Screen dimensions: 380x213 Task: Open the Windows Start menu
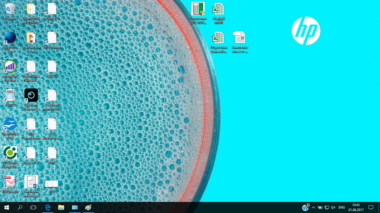tap(7, 207)
